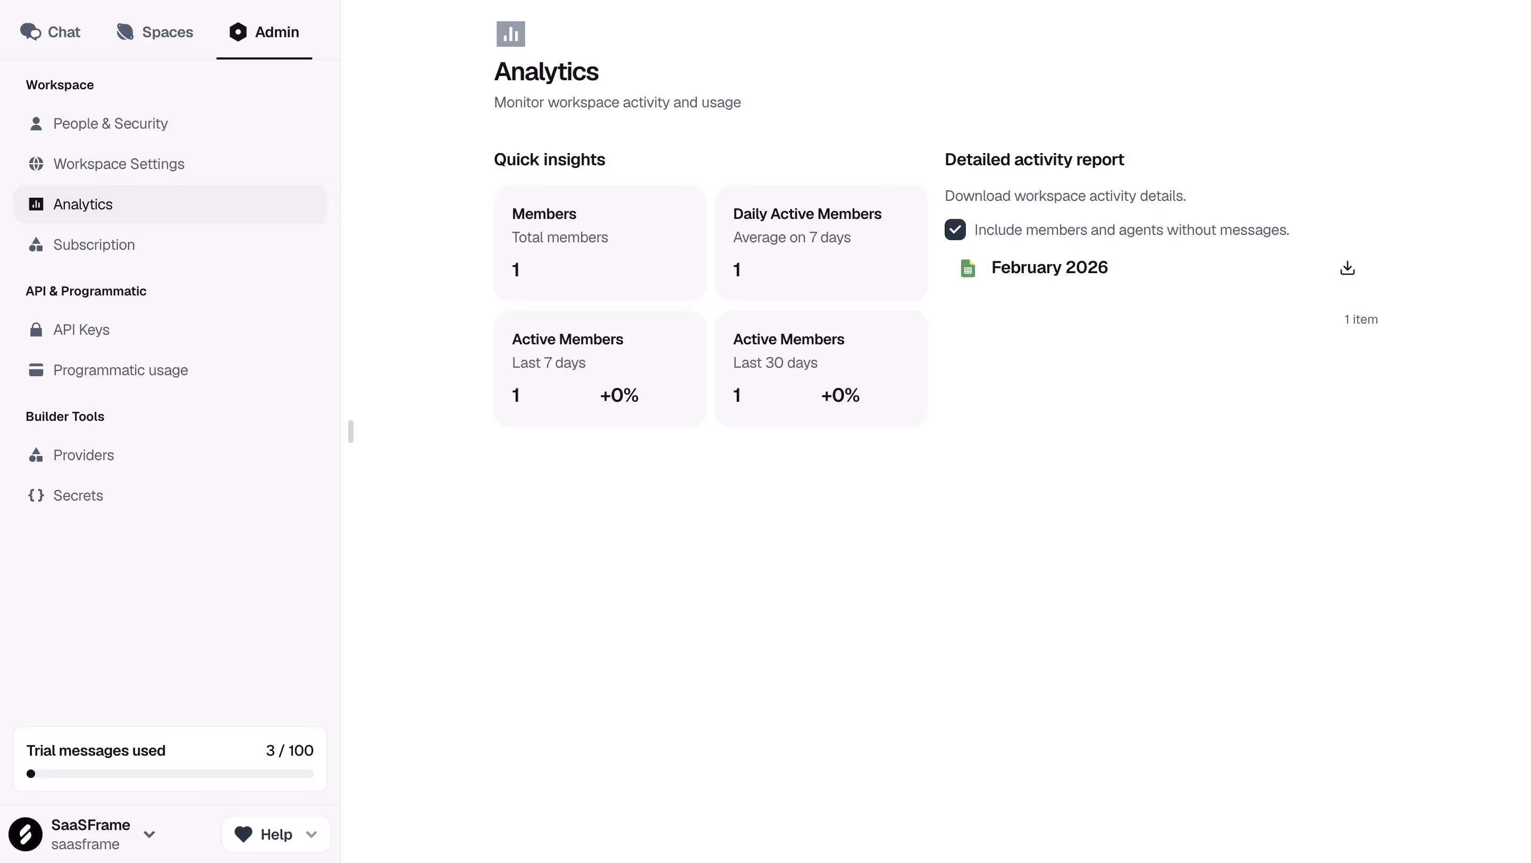Open the Help dropdown menu
Image resolution: width=1531 pixels, height=863 pixels.
pos(276,834)
